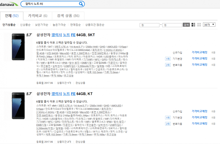Click 상품의견 1개 on SKT item
This screenshot has width=220, height=144.
tap(64, 83)
